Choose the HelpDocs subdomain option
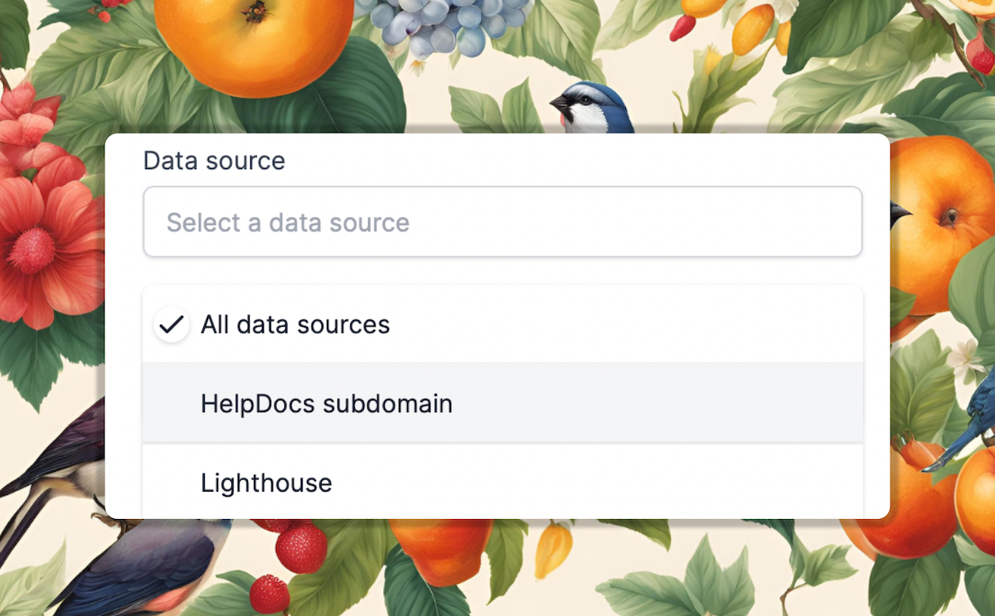 tap(502, 404)
